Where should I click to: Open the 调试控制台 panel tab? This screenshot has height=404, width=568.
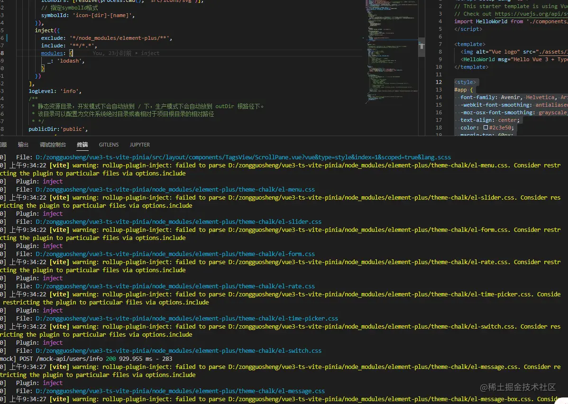pyautogui.click(x=53, y=145)
